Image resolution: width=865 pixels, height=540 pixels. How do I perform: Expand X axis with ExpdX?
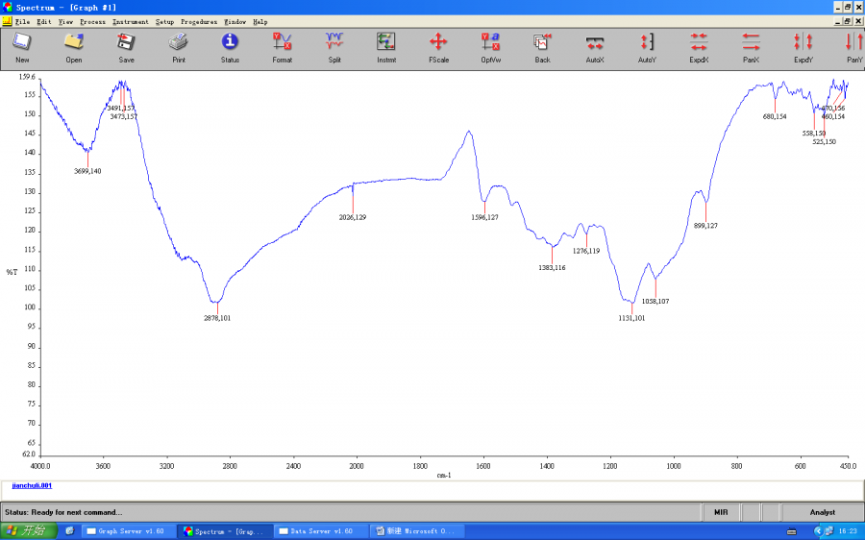tap(699, 48)
